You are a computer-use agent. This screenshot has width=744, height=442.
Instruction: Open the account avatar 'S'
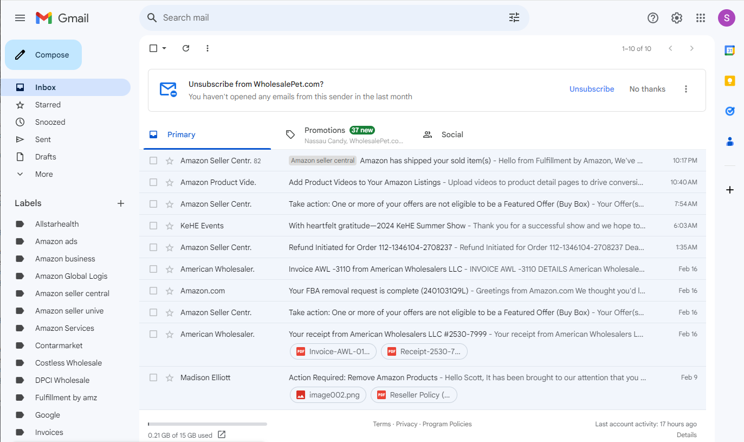click(727, 18)
